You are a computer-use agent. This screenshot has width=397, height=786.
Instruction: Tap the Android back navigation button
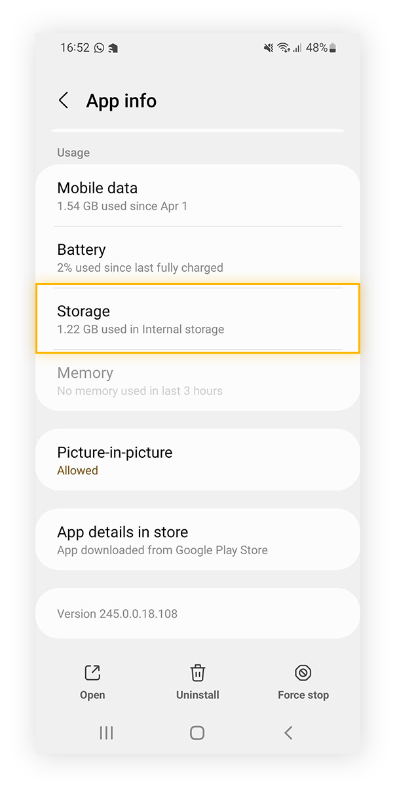pos(288,732)
